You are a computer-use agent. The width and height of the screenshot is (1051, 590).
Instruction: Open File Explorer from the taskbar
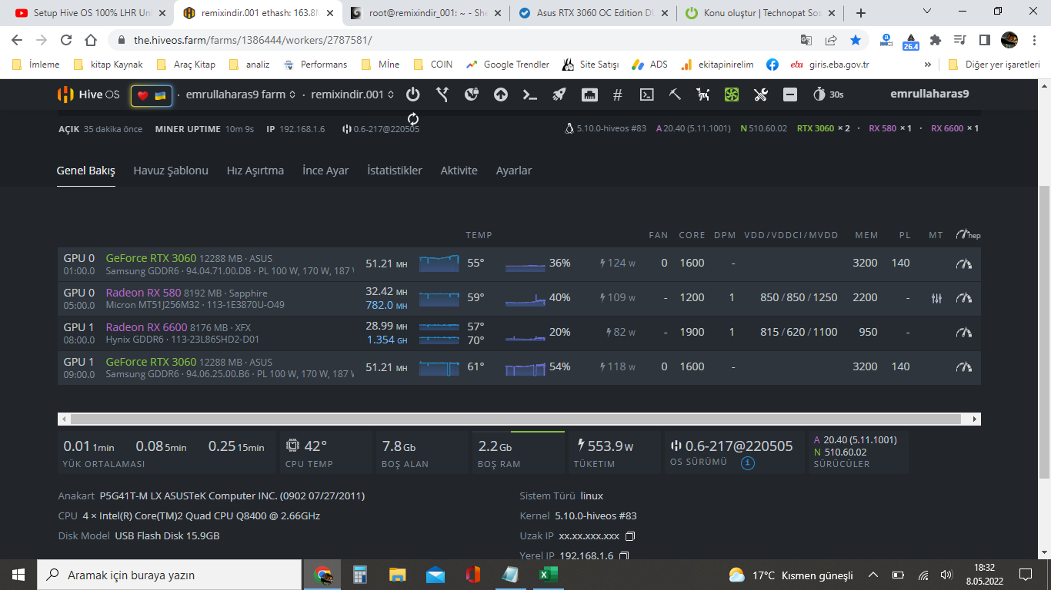click(398, 575)
